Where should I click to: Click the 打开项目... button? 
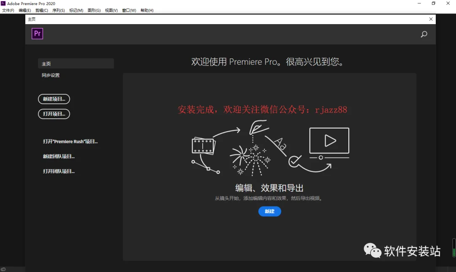pos(54,114)
